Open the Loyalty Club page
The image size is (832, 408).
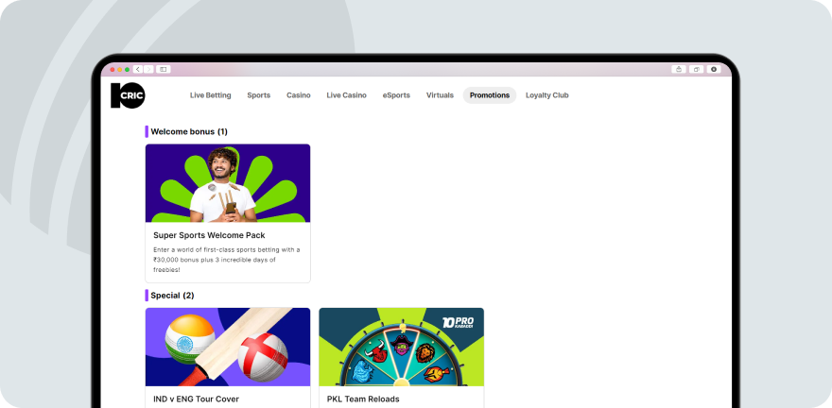click(x=547, y=95)
